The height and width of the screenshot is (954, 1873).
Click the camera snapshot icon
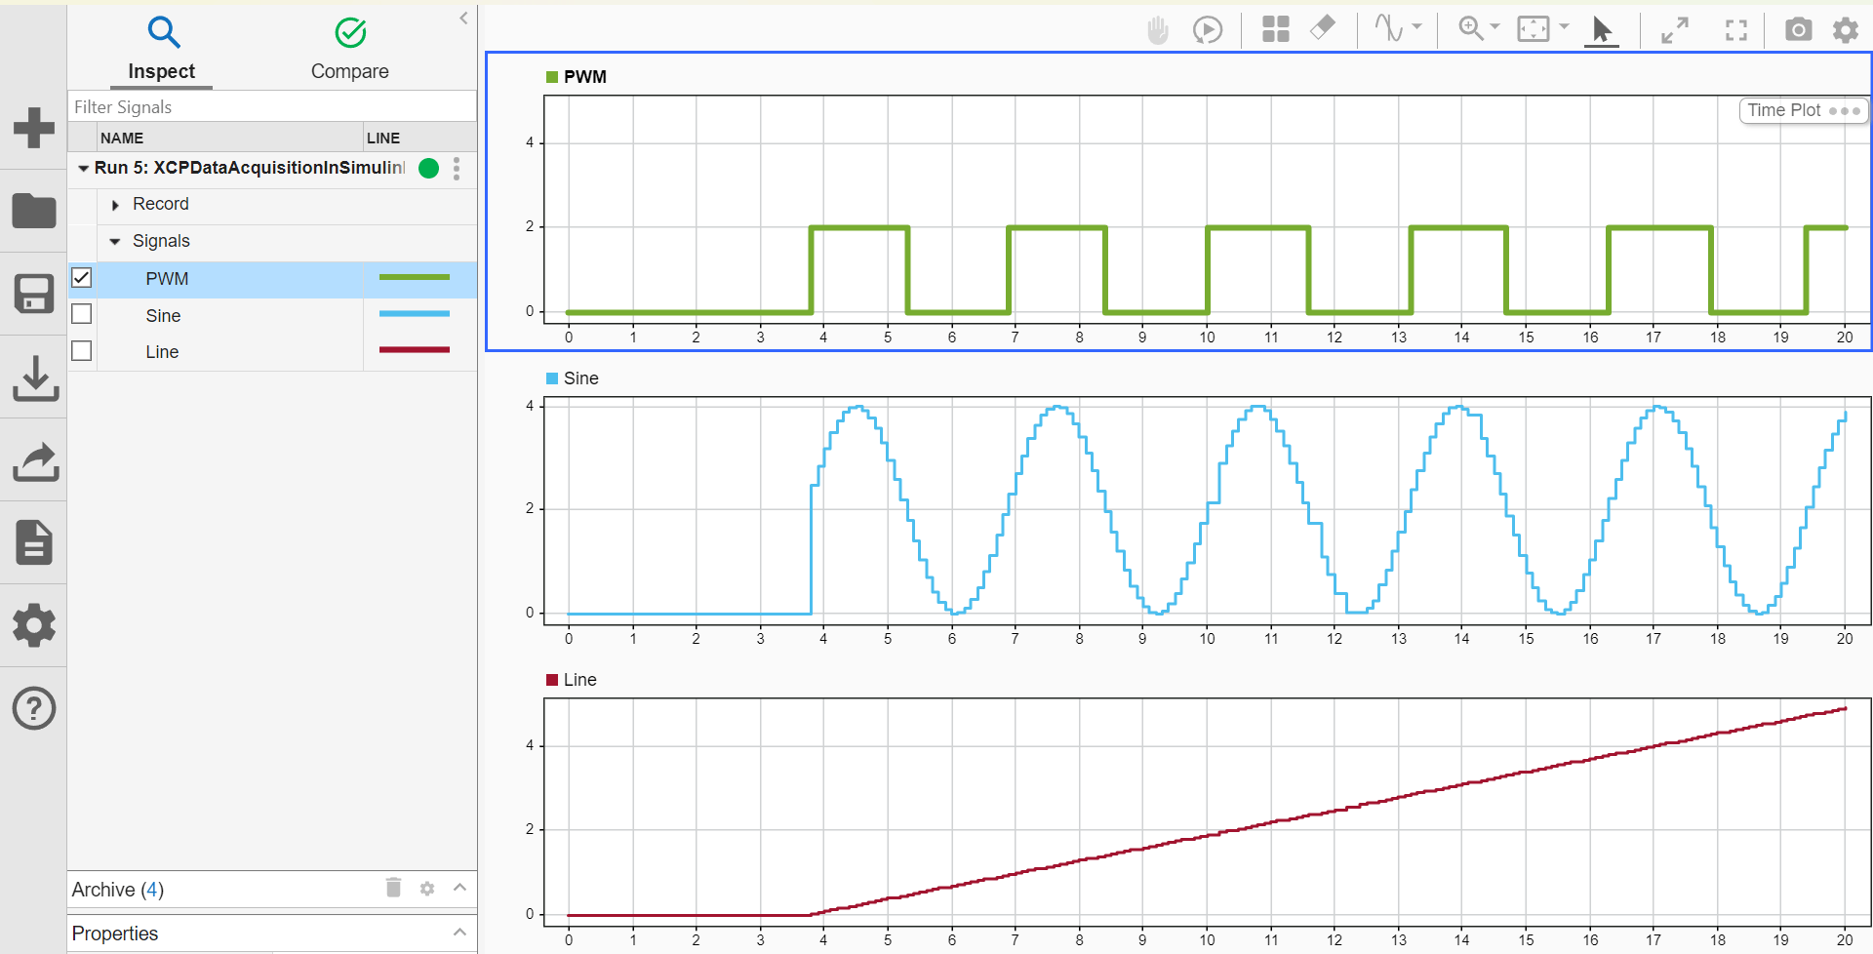1798,29
